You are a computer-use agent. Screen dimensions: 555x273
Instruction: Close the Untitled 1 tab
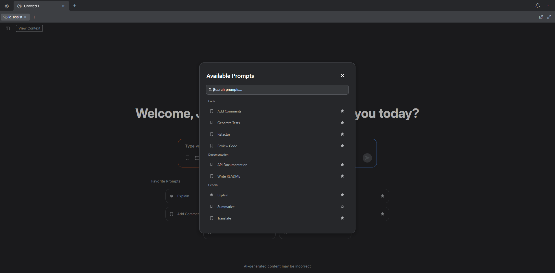(x=63, y=6)
